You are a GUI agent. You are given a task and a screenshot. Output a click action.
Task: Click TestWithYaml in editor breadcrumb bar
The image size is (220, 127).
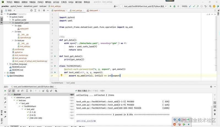pyautogui.click(x=57, y=83)
